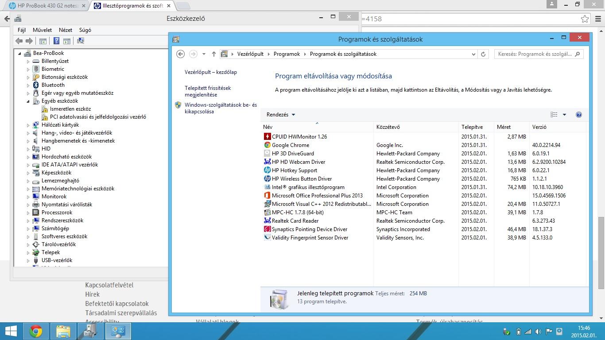Click the Synaptics Pointing Device Driver icon
This screenshot has width=605, height=340.
(267, 229)
